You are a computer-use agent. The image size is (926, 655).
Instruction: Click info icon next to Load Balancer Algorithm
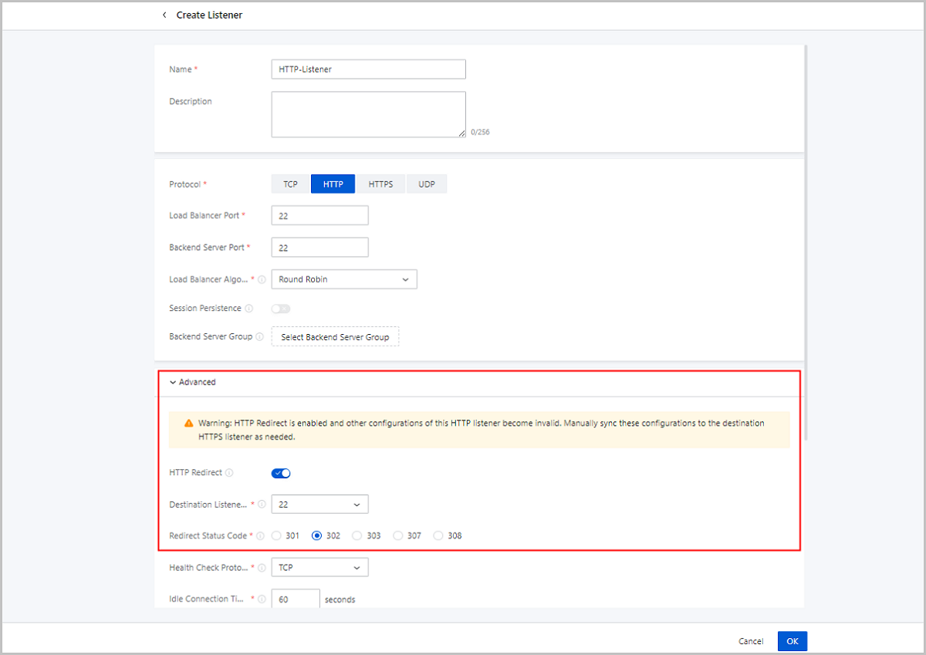point(262,279)
